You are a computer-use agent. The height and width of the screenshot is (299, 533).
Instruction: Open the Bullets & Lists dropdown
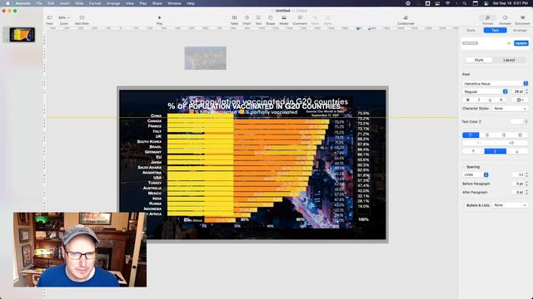510,205
